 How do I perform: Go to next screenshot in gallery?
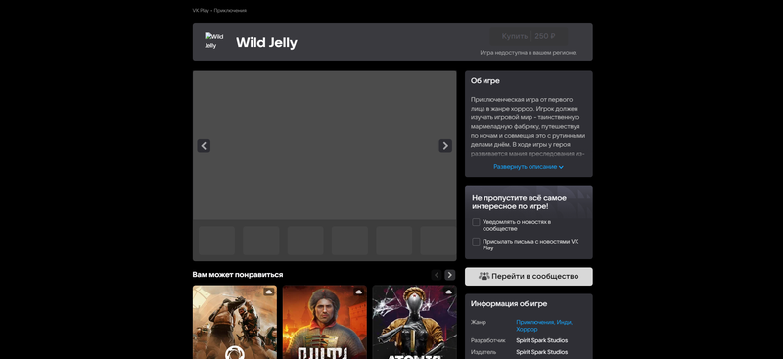click(445, 146)
